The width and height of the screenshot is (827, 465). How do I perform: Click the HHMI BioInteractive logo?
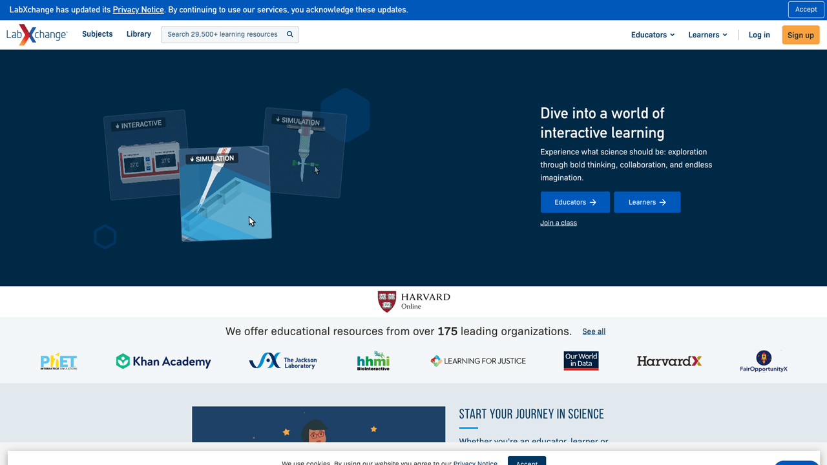tap(373, 361)
